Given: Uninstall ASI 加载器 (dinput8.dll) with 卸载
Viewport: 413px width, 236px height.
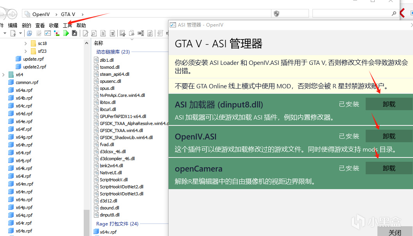Looking at the screenshot, I should pos(389,104).
